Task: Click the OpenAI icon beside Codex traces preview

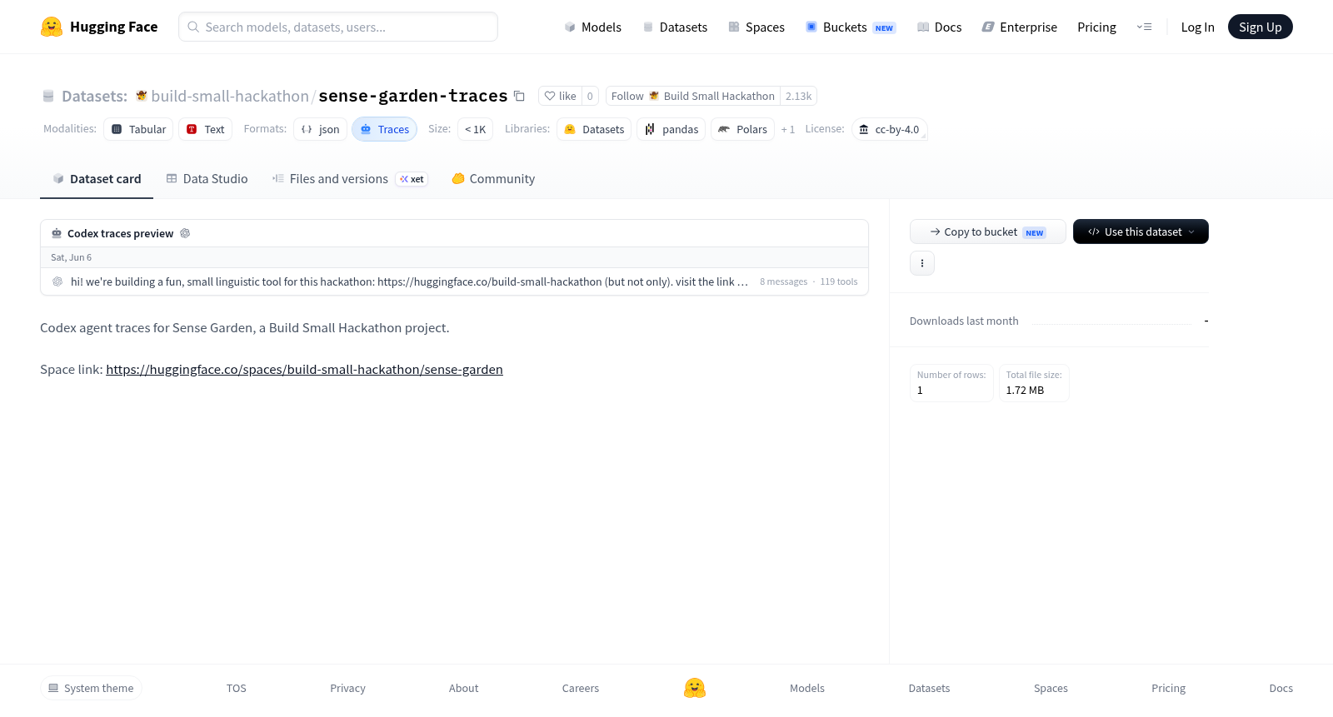Action: pyautogui.click(x=185, y=233)
